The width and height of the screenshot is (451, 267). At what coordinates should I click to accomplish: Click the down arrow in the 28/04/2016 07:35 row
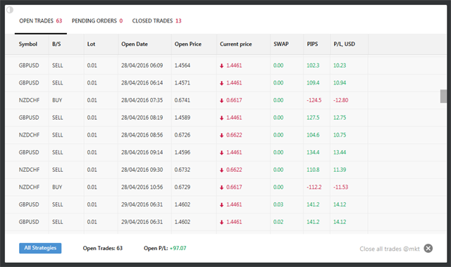pos(221,101)
